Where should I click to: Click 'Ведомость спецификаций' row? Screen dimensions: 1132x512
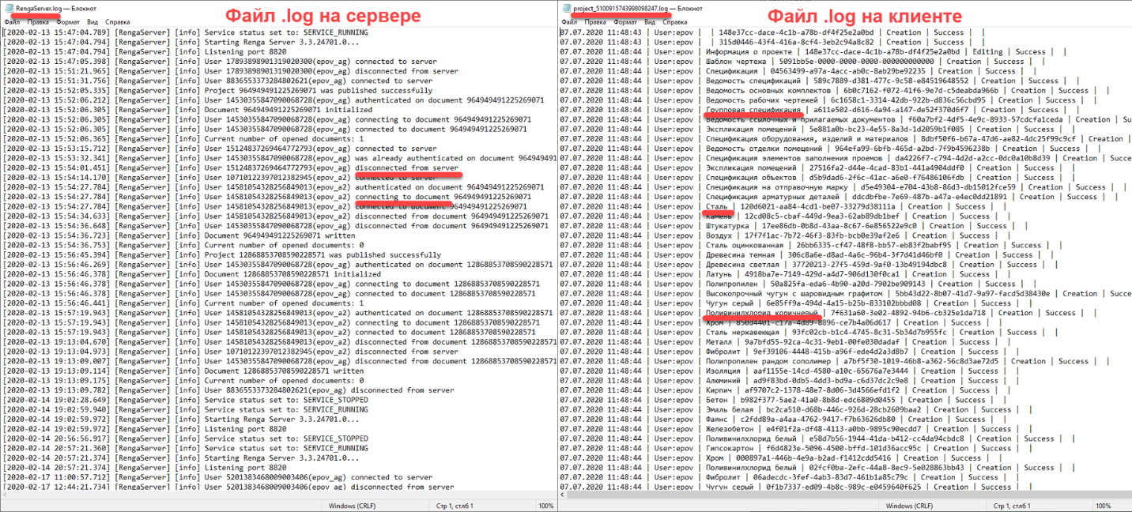click(819, 81)
